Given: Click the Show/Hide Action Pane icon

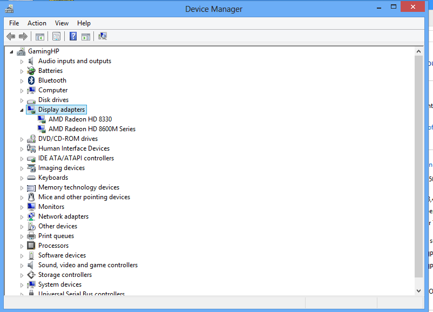Looking at the screenshot, I should click(x=86, y=36).
